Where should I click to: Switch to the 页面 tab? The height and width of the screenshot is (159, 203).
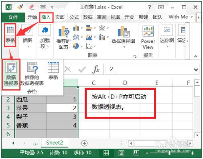60,17
